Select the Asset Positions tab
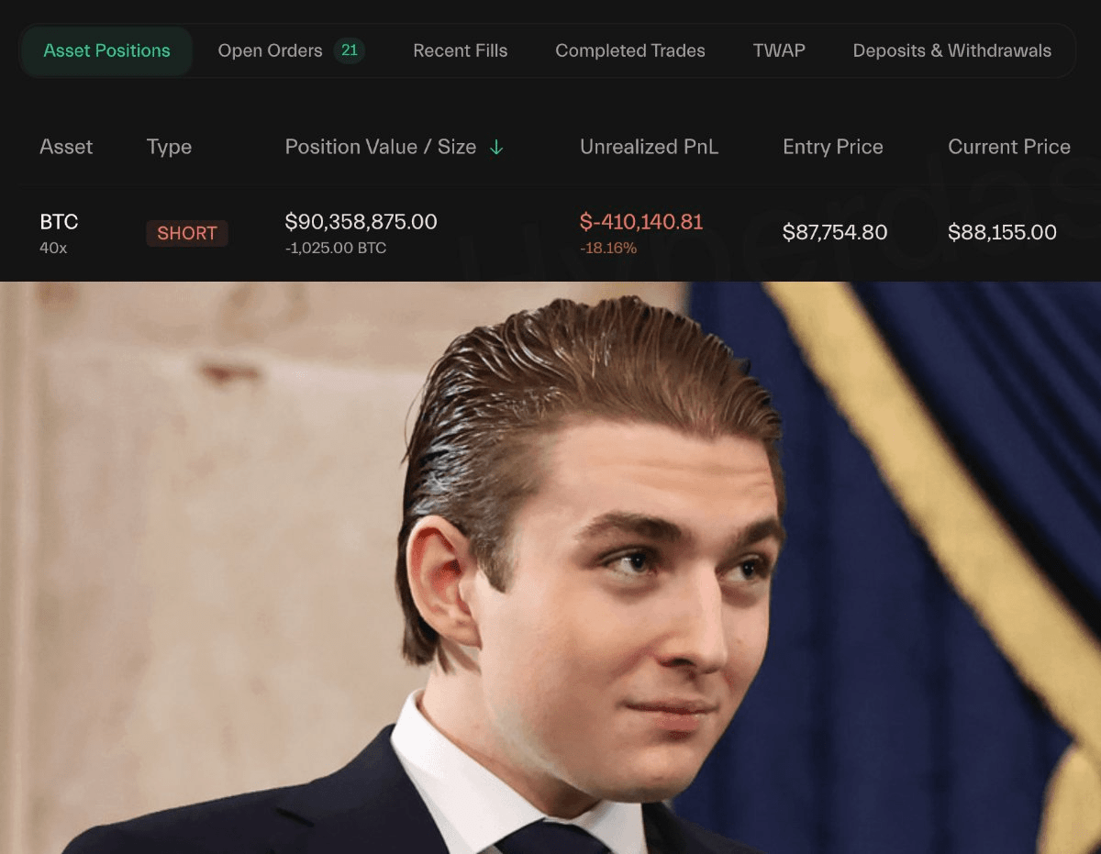Screen dimensions: 1101x854 [x=106, y=50]
